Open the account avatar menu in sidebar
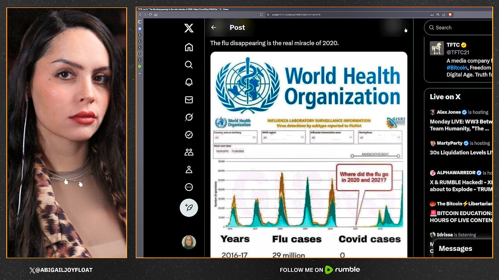This screenshot has height=280, width=499. (189, 242)
